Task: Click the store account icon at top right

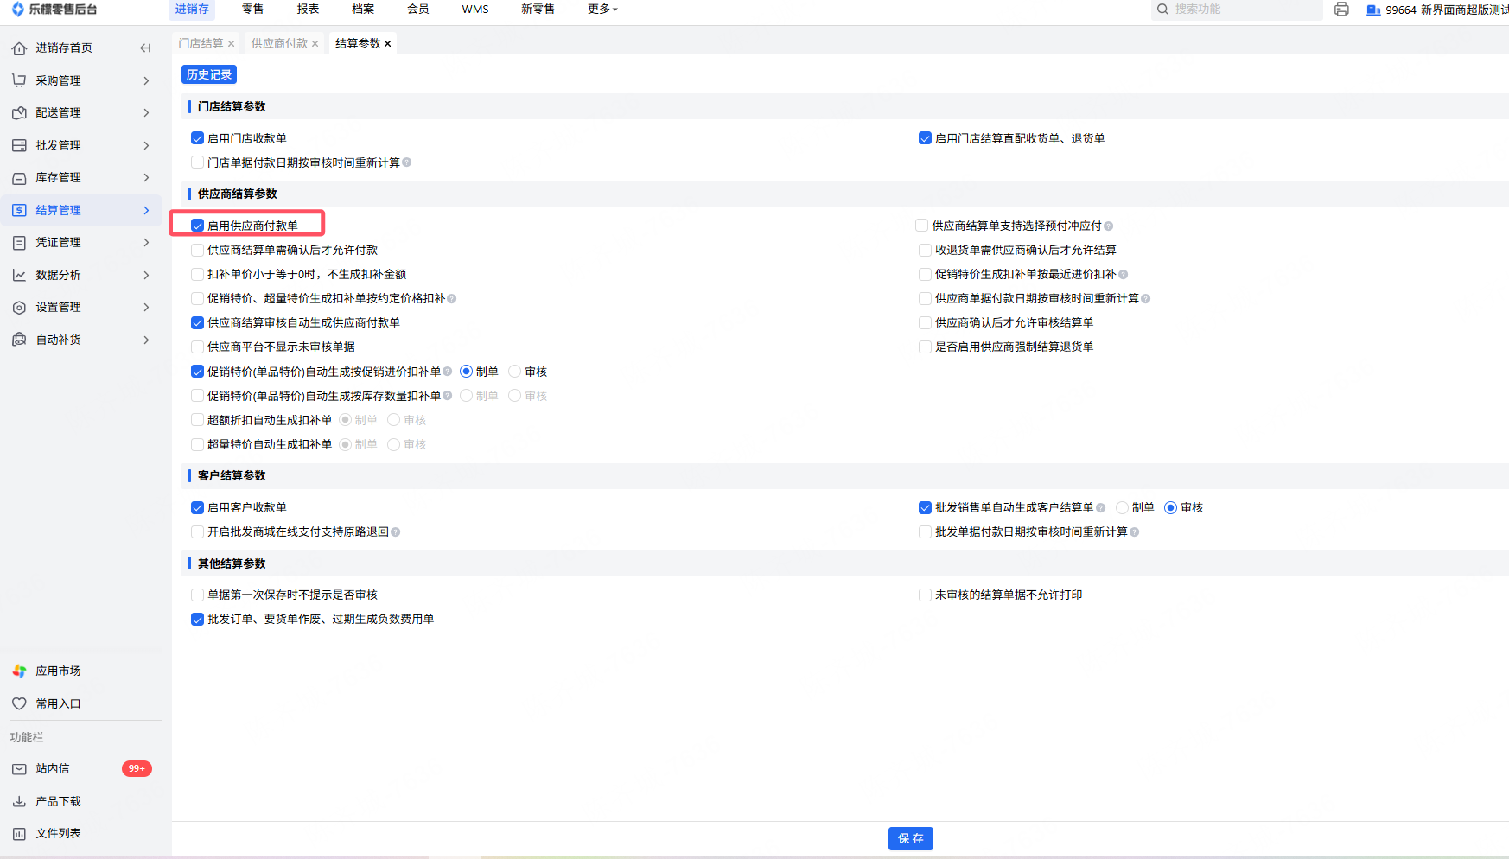Action: [1373, 10]
